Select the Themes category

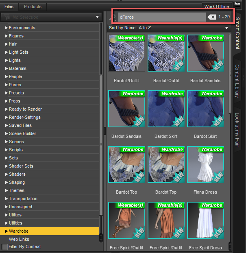16,190
